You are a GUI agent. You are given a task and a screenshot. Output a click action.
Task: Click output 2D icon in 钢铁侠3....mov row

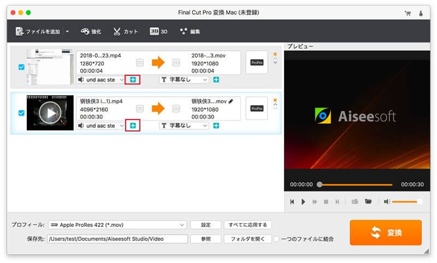[176, 109]
